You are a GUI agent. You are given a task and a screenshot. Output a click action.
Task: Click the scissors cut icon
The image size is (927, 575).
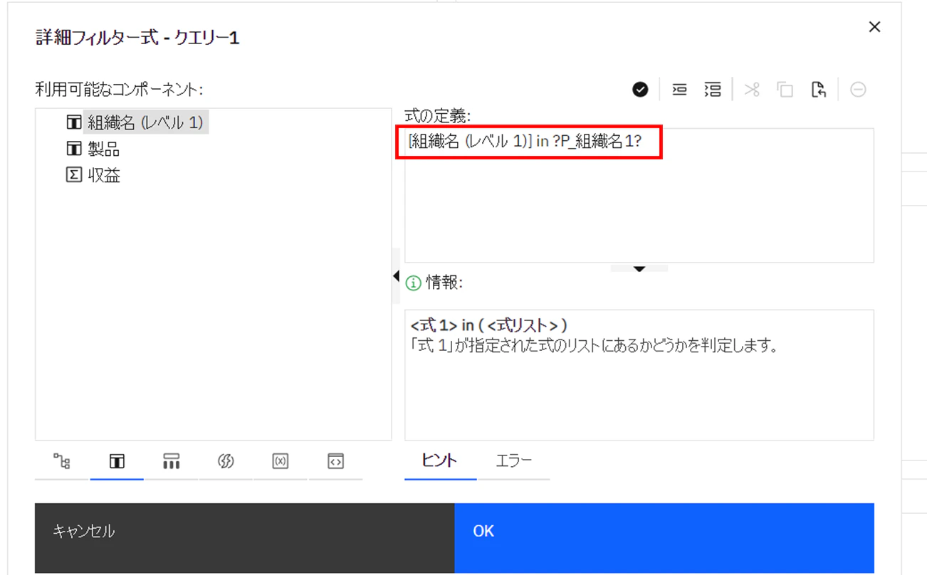coord(752,90)
